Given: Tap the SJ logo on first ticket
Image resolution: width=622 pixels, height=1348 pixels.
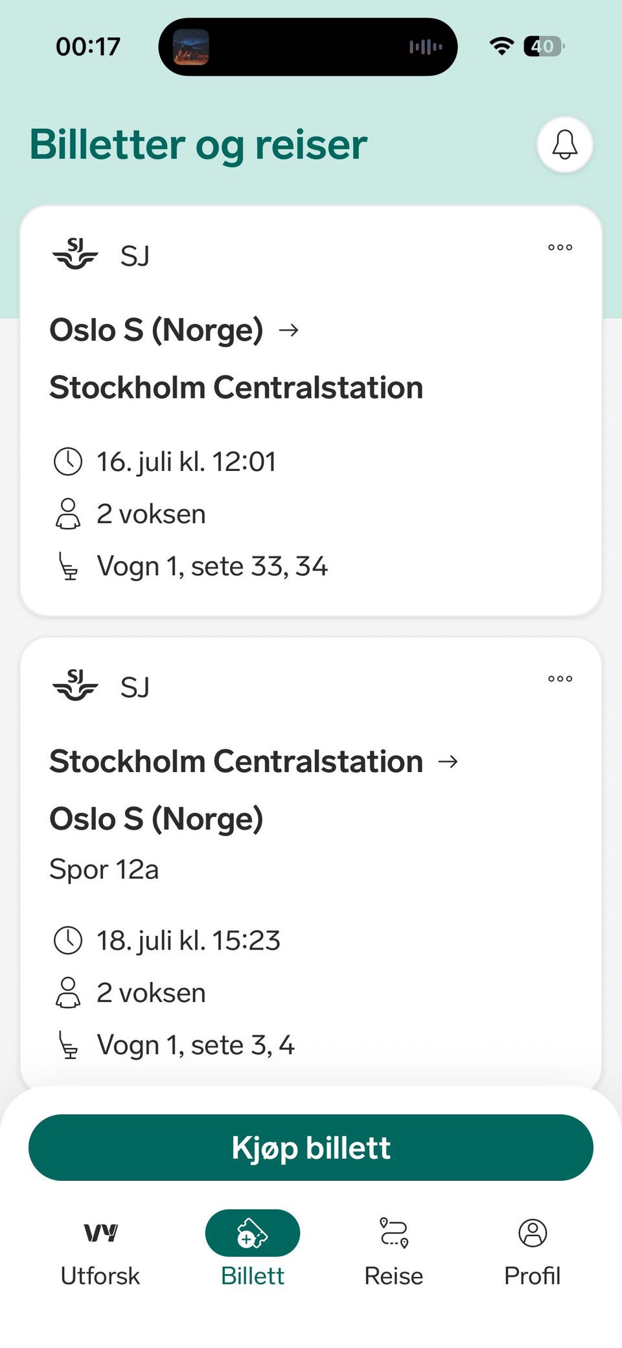Looking at the screenshot, I should pyautogui.click(x=75, y=254).
